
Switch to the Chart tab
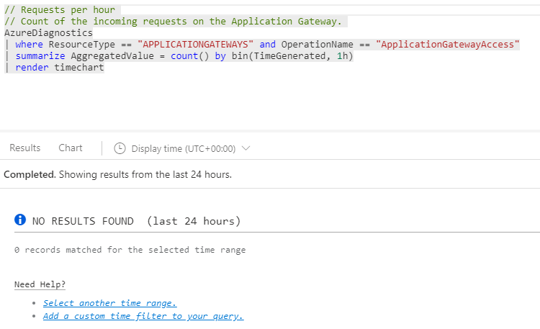pos(71,148)
